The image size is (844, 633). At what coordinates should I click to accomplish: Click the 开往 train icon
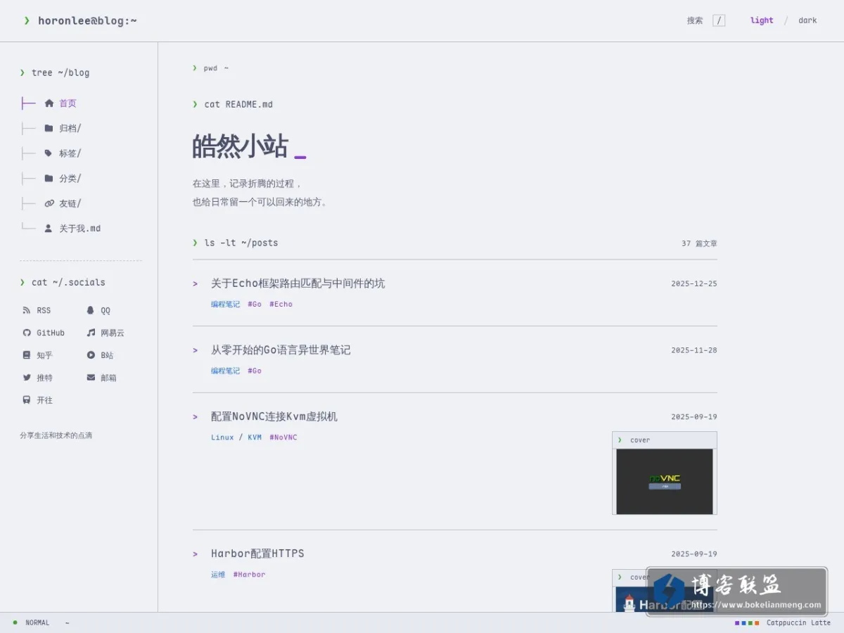click(x=27, y=400)
